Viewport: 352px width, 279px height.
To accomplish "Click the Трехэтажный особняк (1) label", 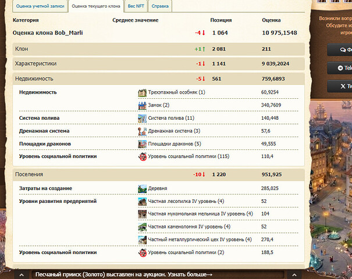I will click(x=176, y=92).
